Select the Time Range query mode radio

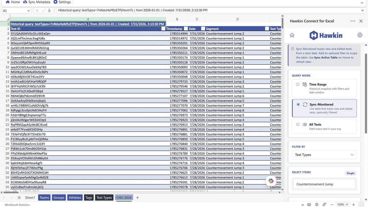point(298,84)
